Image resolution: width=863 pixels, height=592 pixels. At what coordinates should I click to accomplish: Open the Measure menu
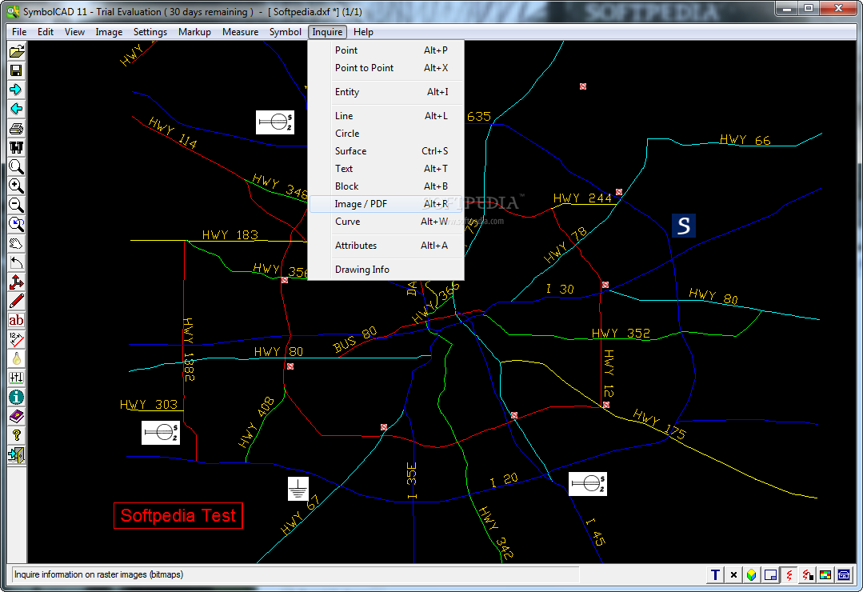[x=241, y=32]
